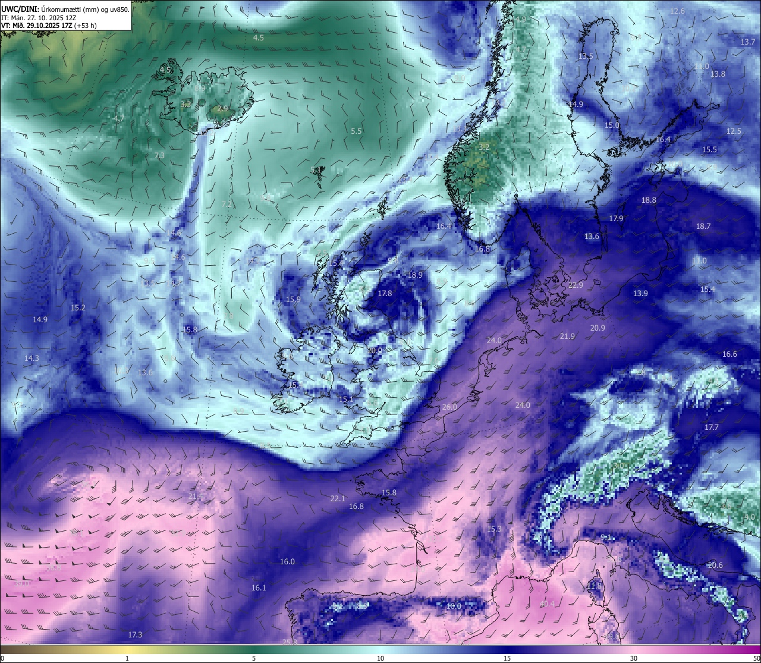This screenshot has height=663, width=761.
Task: Click the map value "15.5"
Action: 710,150
